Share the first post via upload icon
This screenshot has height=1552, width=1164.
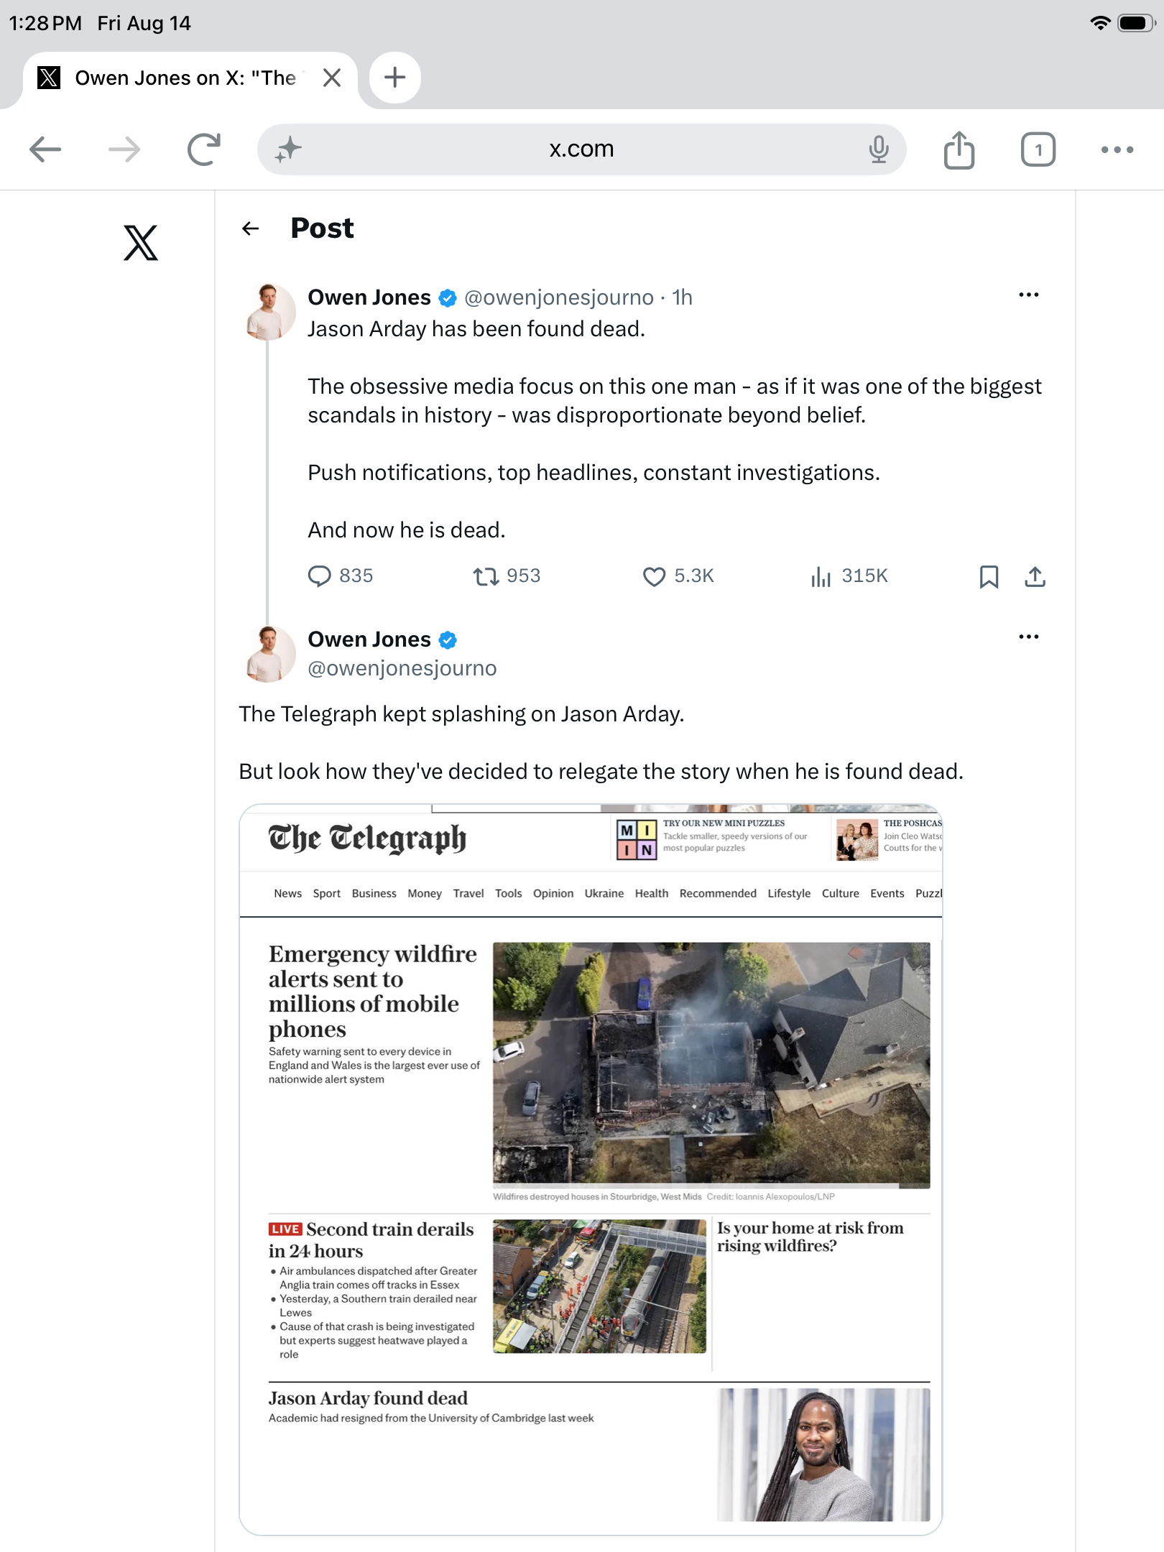pos(1035,576)
